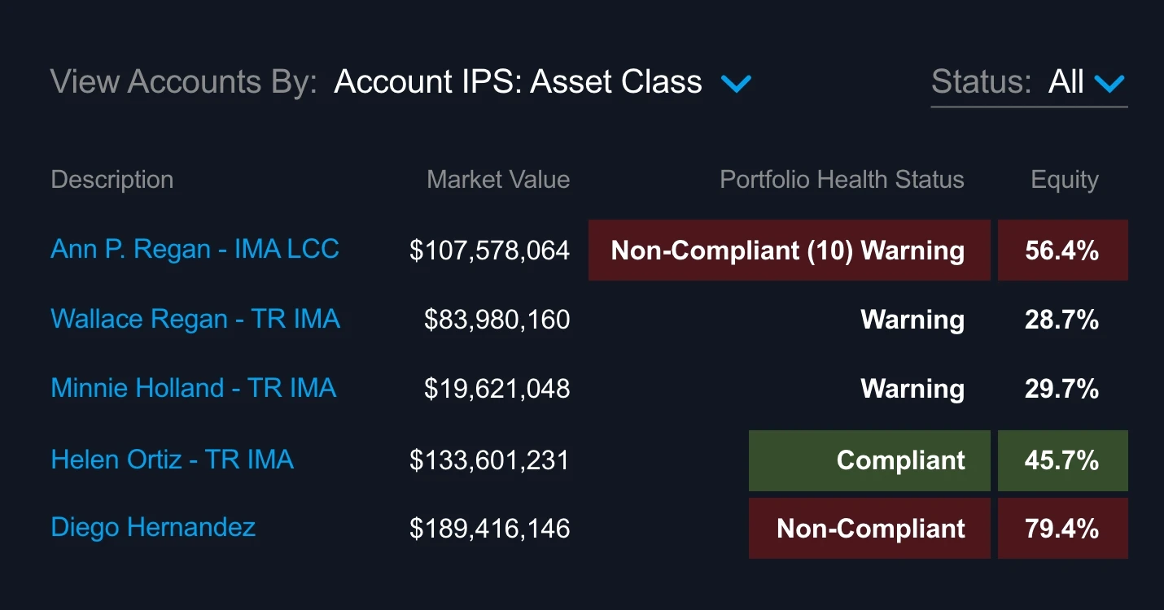Click Diego Hernandez's Non-Compliant badge
The image size is (1164, 610).
click(x=869, y=528)
